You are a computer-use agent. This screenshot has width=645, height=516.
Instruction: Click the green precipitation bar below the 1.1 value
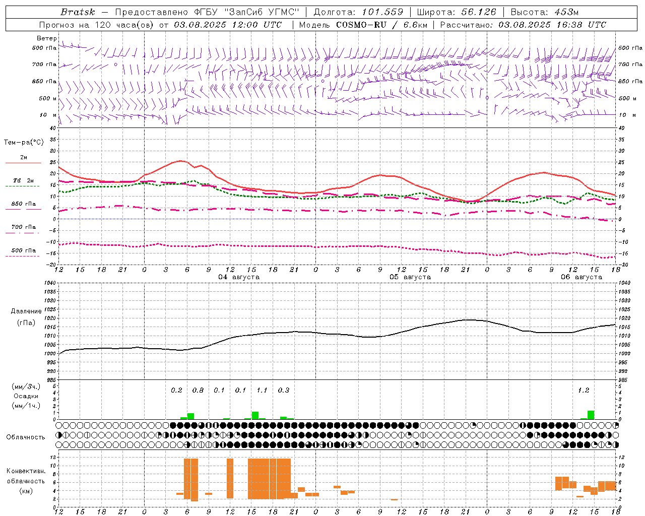(x=255, y=416)
